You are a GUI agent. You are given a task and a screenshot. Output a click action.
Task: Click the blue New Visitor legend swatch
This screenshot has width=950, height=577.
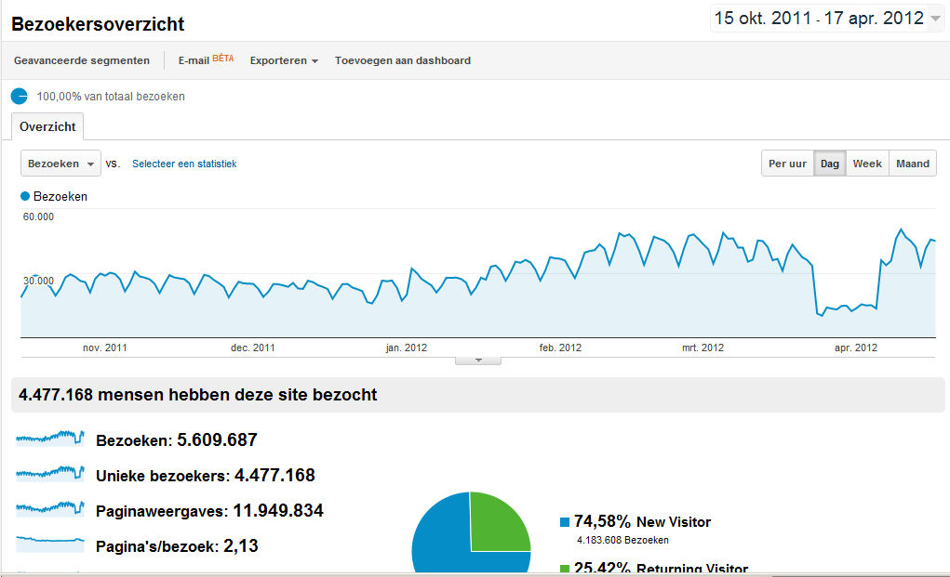[x=565, y=522]
